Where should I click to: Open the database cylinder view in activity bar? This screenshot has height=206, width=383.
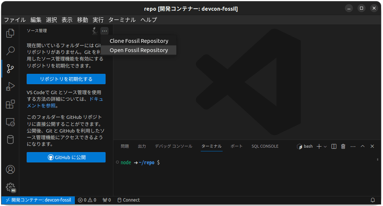point(10,140)
